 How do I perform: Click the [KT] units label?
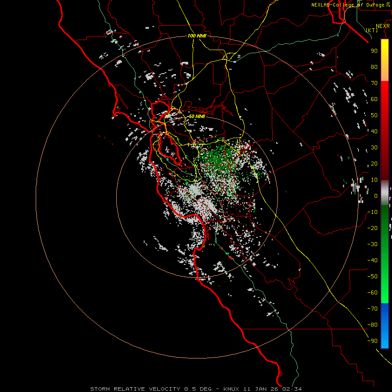tap(372, 30)
